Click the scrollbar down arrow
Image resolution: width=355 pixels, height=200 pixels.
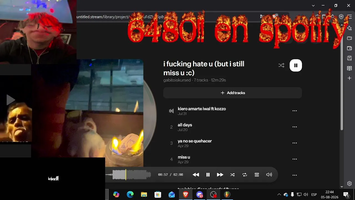pos(342,187)
